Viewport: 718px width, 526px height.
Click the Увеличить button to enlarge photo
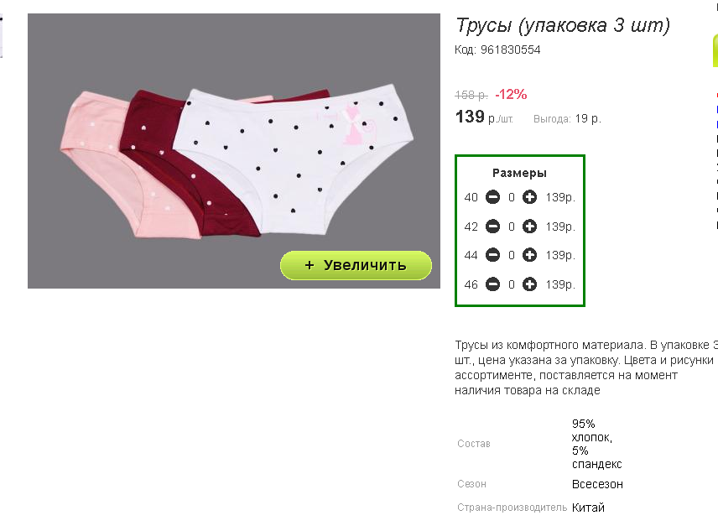point(356,265)
